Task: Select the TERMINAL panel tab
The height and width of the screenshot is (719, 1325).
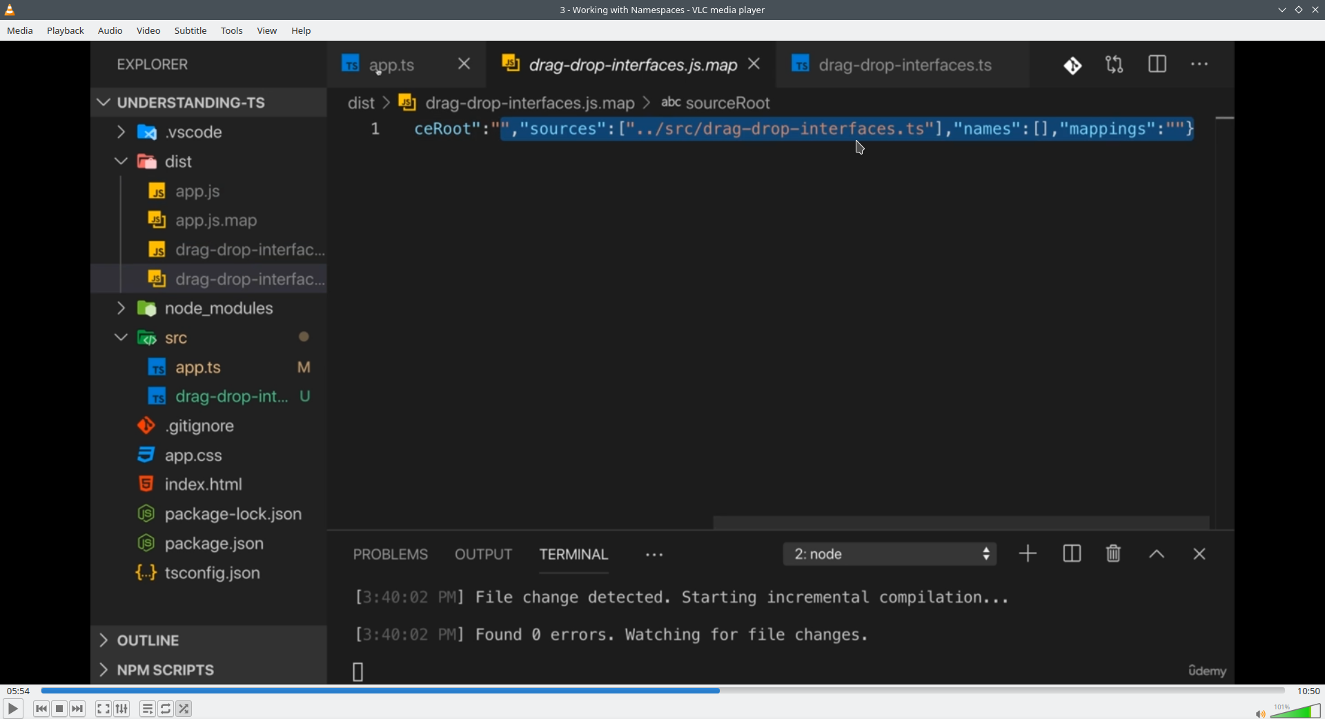Action: tap(573, 555)
